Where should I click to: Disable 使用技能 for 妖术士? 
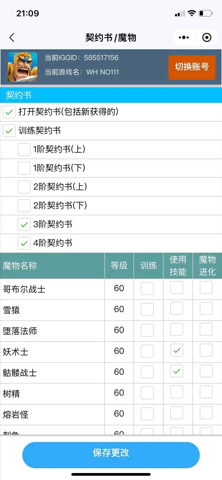[x=177, y=350]
